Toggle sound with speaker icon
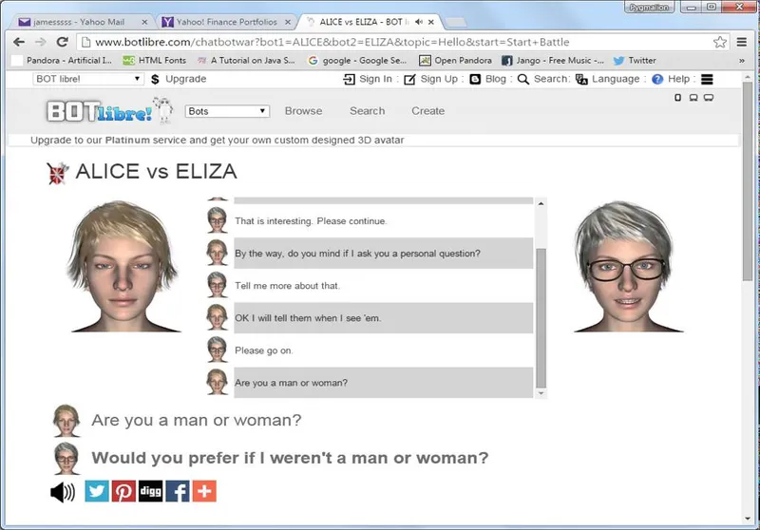Viewport: 760px width, 530px height. [63, 492]
